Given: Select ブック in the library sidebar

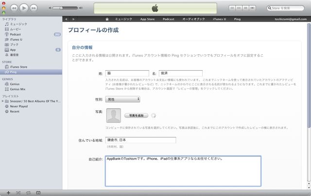Looking at the screenshot, I should (31, 45).
